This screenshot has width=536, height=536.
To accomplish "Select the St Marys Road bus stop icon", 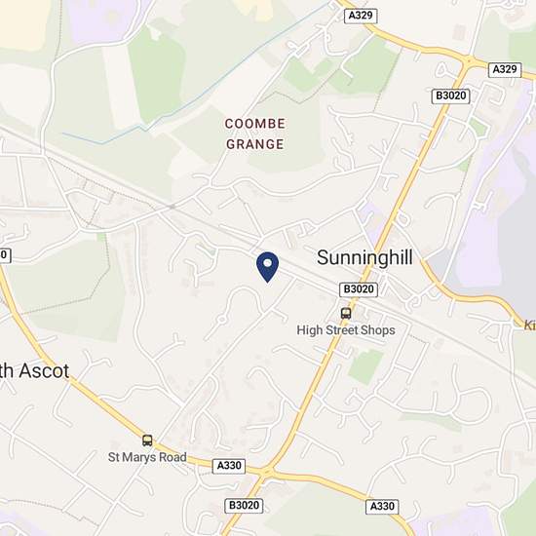I will pos(147,440).
